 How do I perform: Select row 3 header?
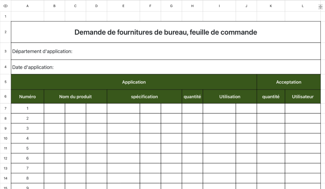click(x=5, y=51)
